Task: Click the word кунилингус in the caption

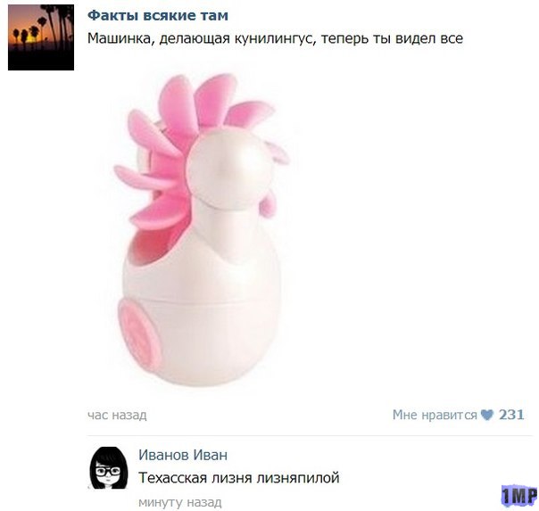Action: [276, 39]
